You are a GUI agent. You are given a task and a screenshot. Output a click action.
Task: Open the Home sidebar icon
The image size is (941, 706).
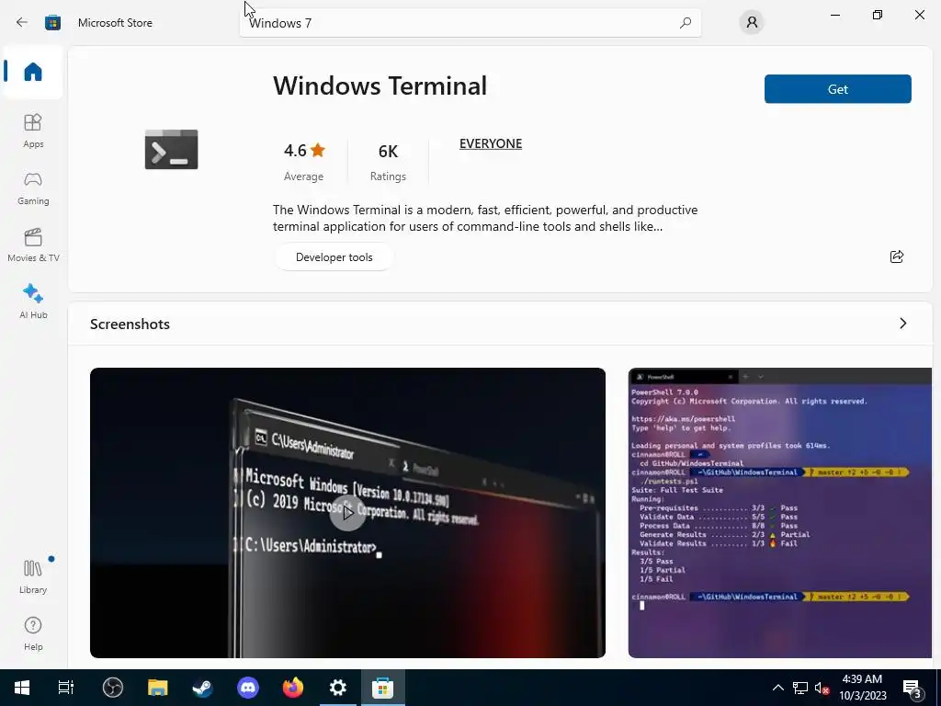click(33, 72)
